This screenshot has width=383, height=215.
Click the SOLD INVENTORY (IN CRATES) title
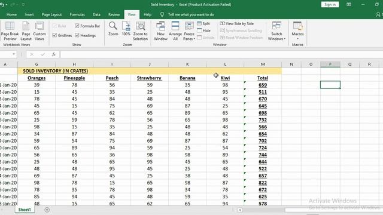(x=56, y=71)
